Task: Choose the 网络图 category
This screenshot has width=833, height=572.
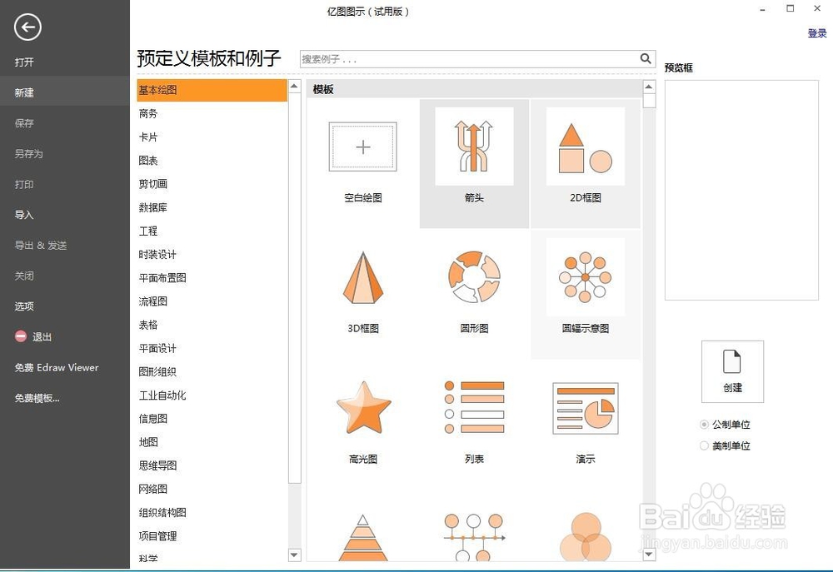Action: [153, 489]
